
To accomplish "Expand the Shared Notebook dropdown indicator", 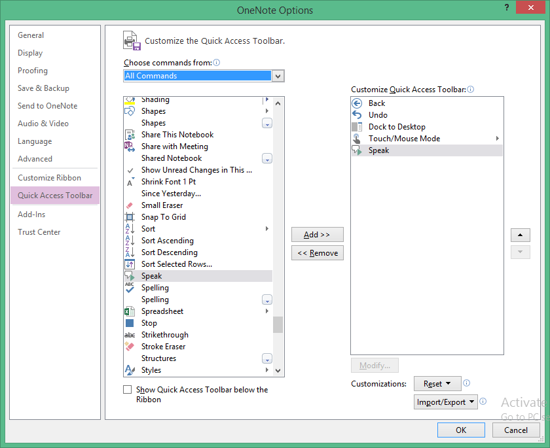I will (x=267, y=159).
